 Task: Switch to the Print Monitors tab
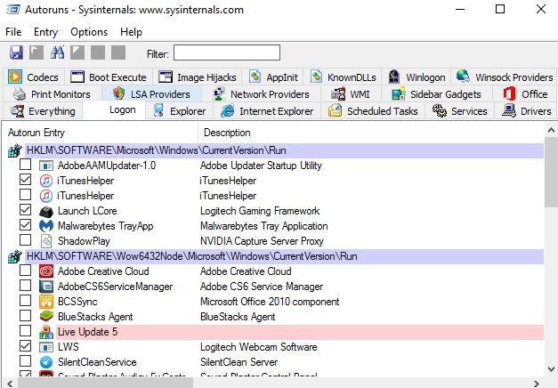pos(52,94)
